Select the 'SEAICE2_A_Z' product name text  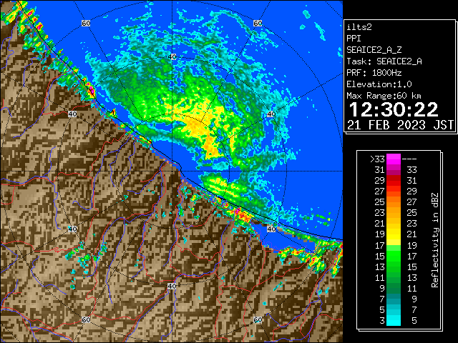(374, 50)
